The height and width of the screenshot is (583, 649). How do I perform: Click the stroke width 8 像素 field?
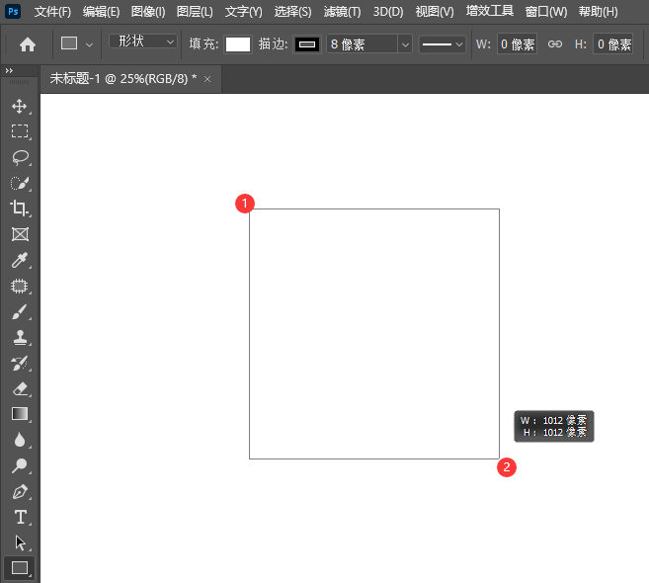363,43
